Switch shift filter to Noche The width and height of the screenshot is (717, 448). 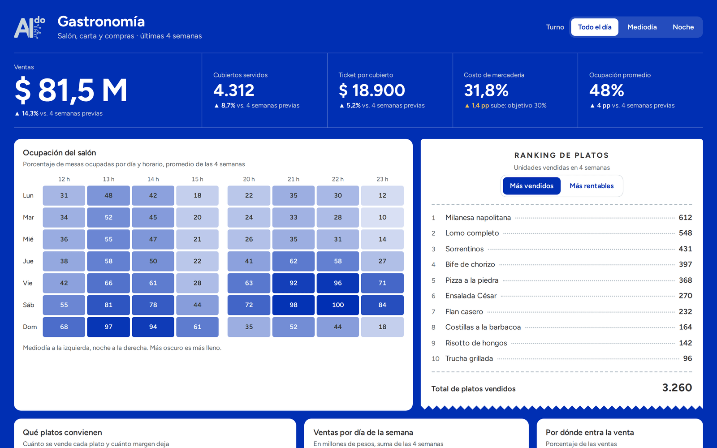[683, 27]
